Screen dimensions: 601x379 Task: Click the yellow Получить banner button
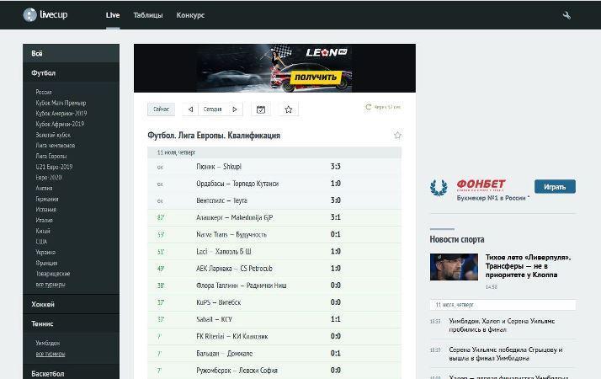[x=316, y=77]
